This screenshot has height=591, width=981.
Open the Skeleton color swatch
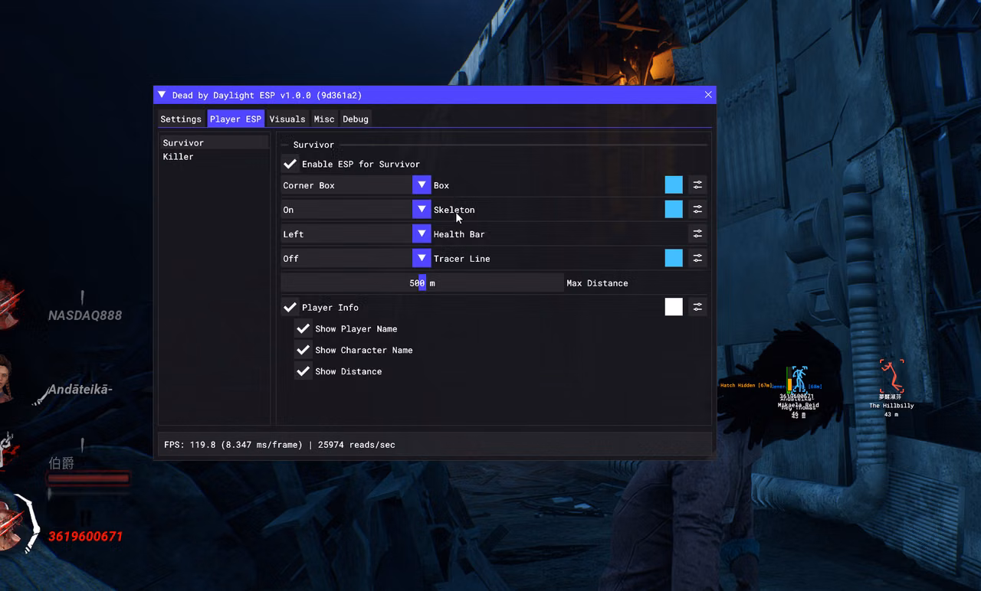click(674, 210)
